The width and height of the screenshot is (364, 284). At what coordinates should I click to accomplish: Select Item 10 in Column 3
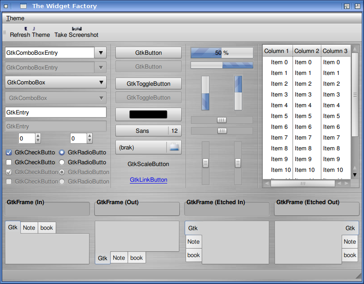[x=333, y=170]
